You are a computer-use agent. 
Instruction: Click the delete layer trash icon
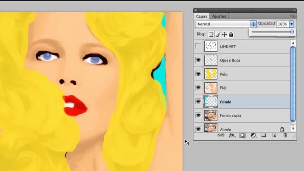(x=285, y=135)
